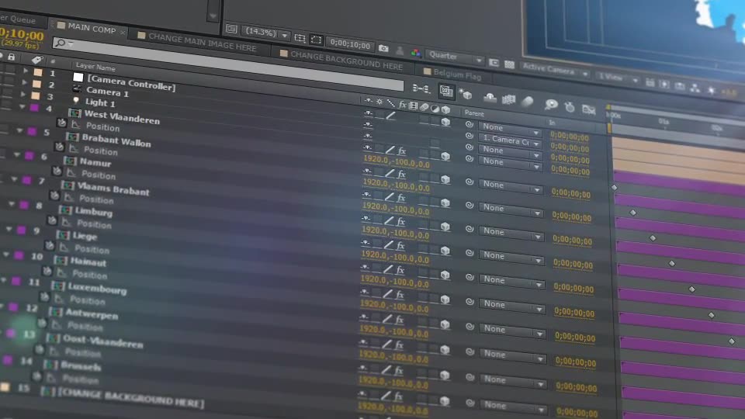Select the West Vlaanderen Position keyframe diamond

(615, 188)
